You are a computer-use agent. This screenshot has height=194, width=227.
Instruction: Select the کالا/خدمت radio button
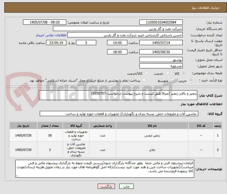[147, 73]
